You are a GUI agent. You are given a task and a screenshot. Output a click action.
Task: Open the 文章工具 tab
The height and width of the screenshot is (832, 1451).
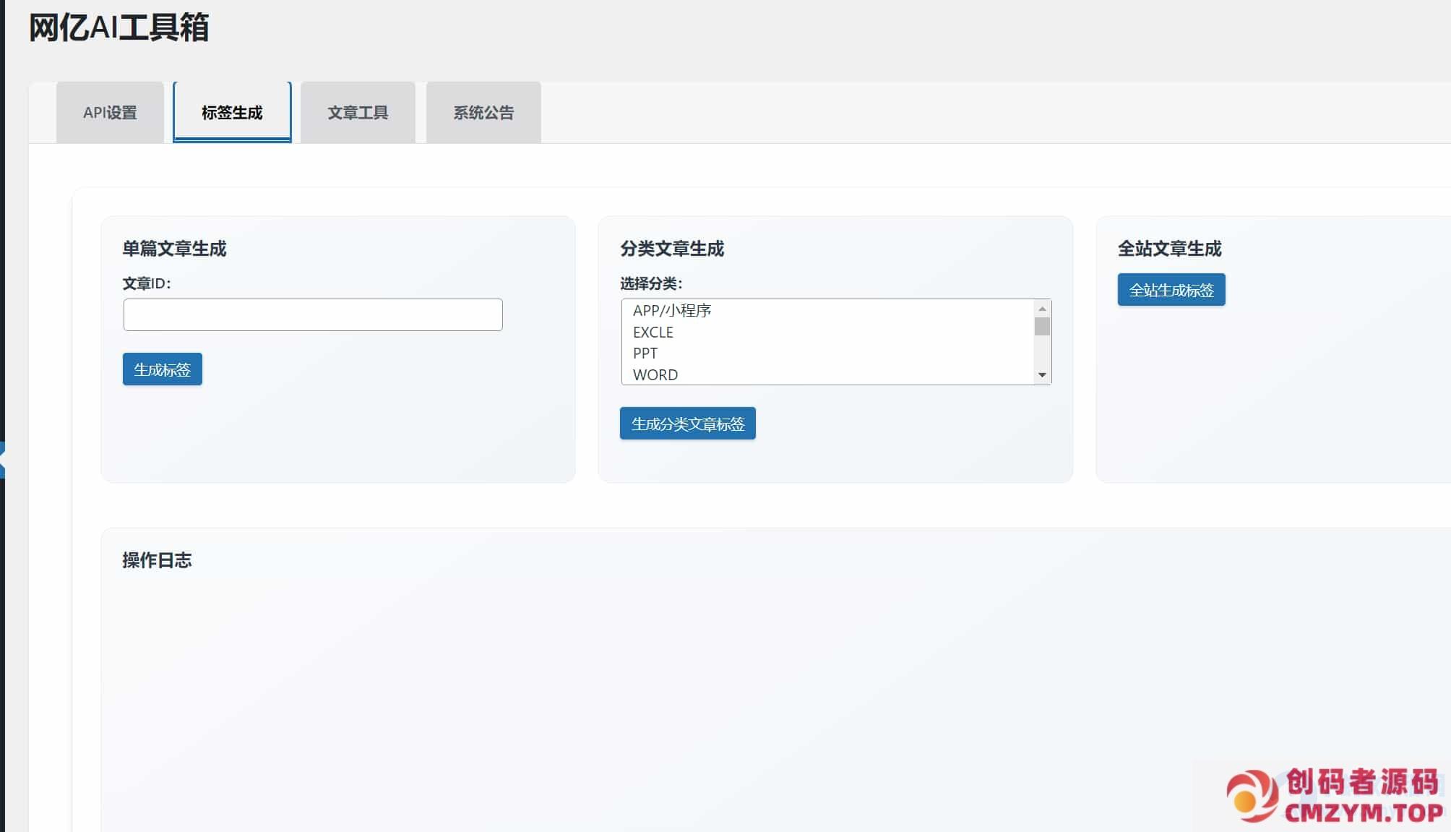[x=358, y=113]
